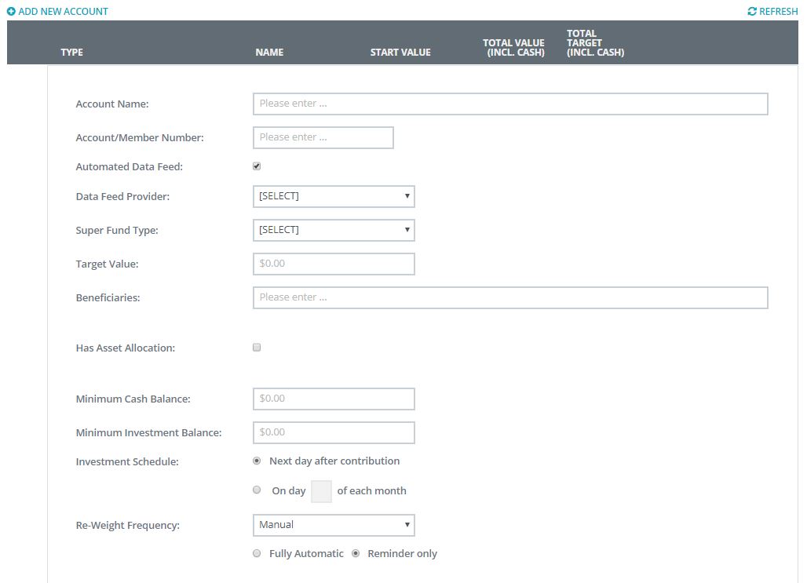
Task: Click the Minimum Investment Balance field
Action: coord(334,432)
